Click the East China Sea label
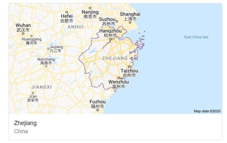 [x=196, y=37]
